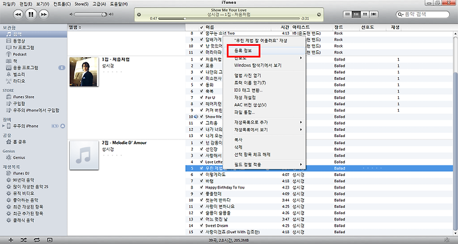458x244 pixels.
Task: Open the 파일(F) menu
Action: point(9,4)
